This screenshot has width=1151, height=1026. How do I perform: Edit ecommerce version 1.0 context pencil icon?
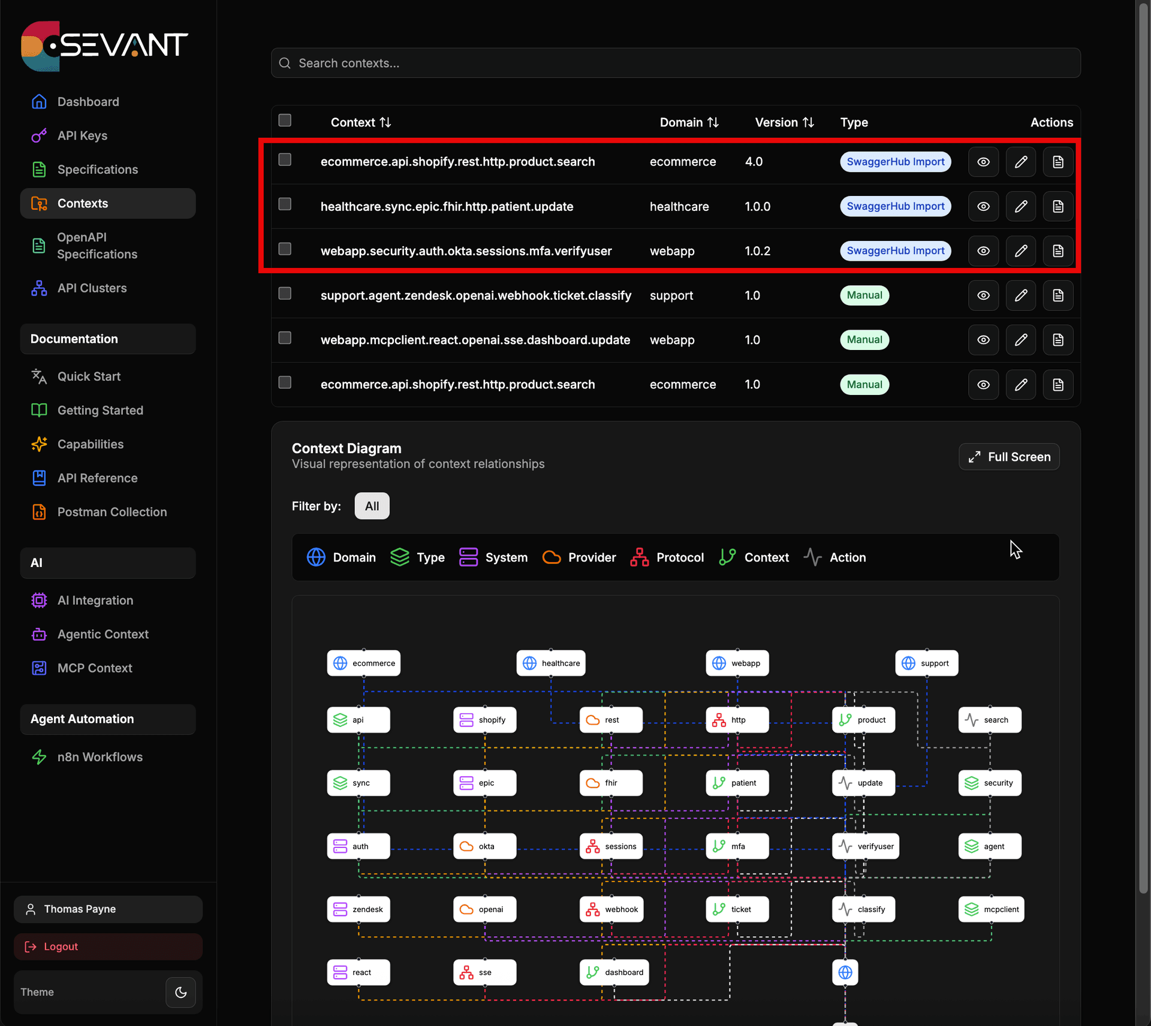(x=1021, y=385)
